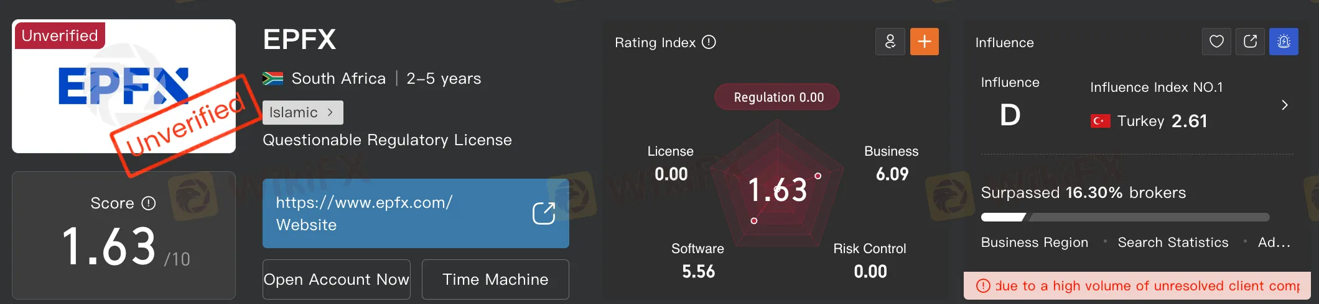Click Open Account Now button

click(x=337, y=279)
